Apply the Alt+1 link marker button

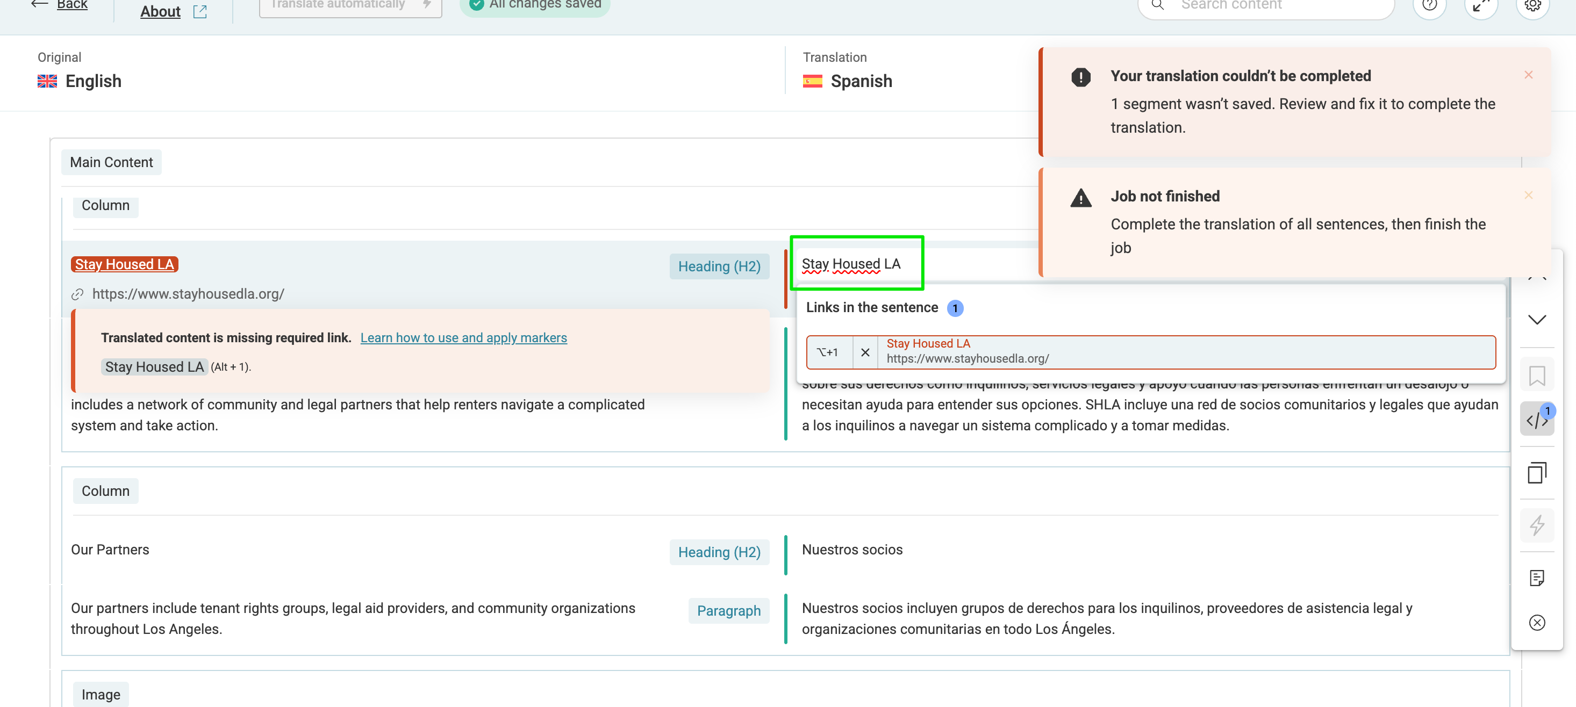828,352
